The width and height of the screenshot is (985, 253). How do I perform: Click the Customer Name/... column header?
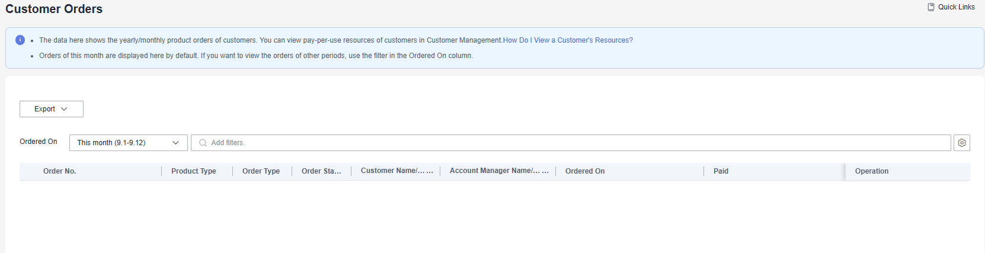click(396, 171)
